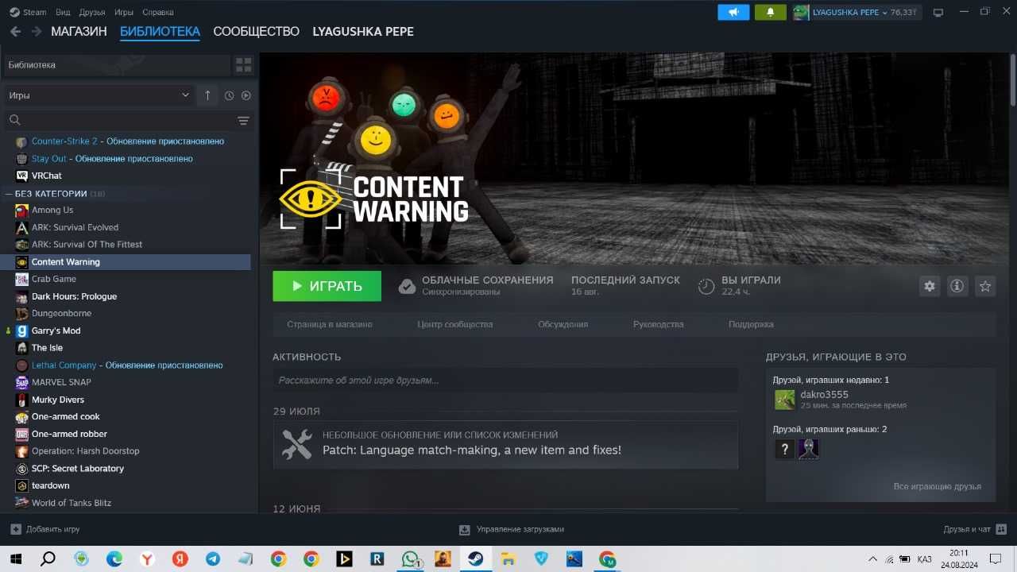The height and width of the screenshot is (572, 1017).
Task: Open the notifications bell
Action: [x=770, y=12]
